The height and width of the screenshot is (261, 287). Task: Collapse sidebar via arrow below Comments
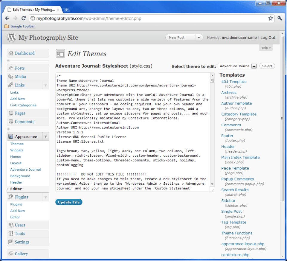[8, 129]
